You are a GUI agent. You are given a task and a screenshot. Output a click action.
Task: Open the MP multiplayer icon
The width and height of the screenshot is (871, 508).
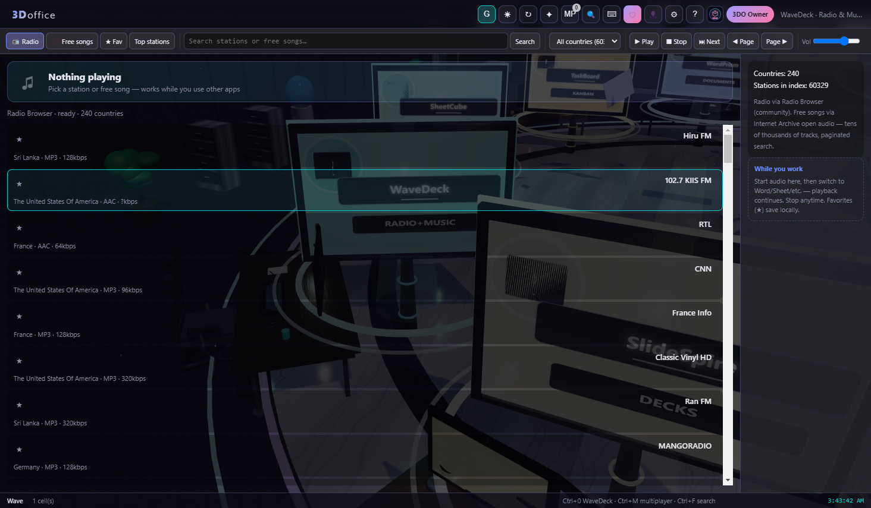pyautogui.click(x=570, y=14)
